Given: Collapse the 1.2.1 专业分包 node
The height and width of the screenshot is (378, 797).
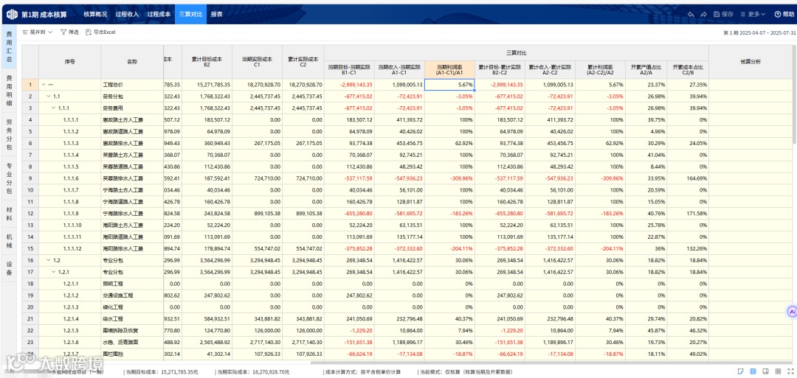Looking at the screenshot, I should tap(54, 271).
